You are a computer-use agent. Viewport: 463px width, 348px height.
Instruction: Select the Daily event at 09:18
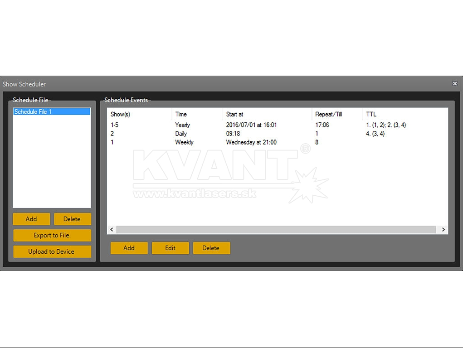click(181, 134)
